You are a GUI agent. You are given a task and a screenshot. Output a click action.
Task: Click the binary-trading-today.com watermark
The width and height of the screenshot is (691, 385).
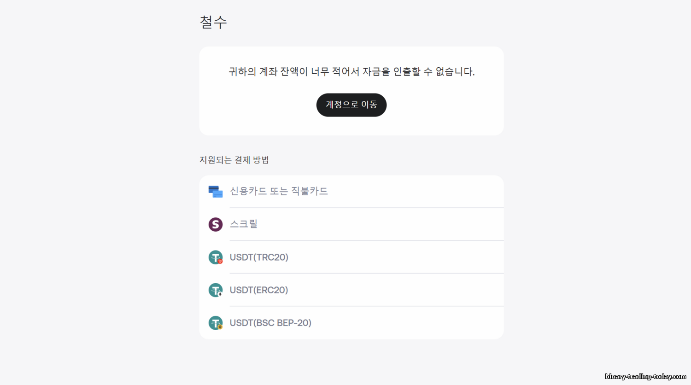click(645, 377)
